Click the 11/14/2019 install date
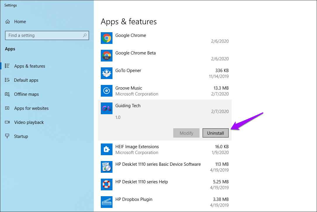 point(219,76)
